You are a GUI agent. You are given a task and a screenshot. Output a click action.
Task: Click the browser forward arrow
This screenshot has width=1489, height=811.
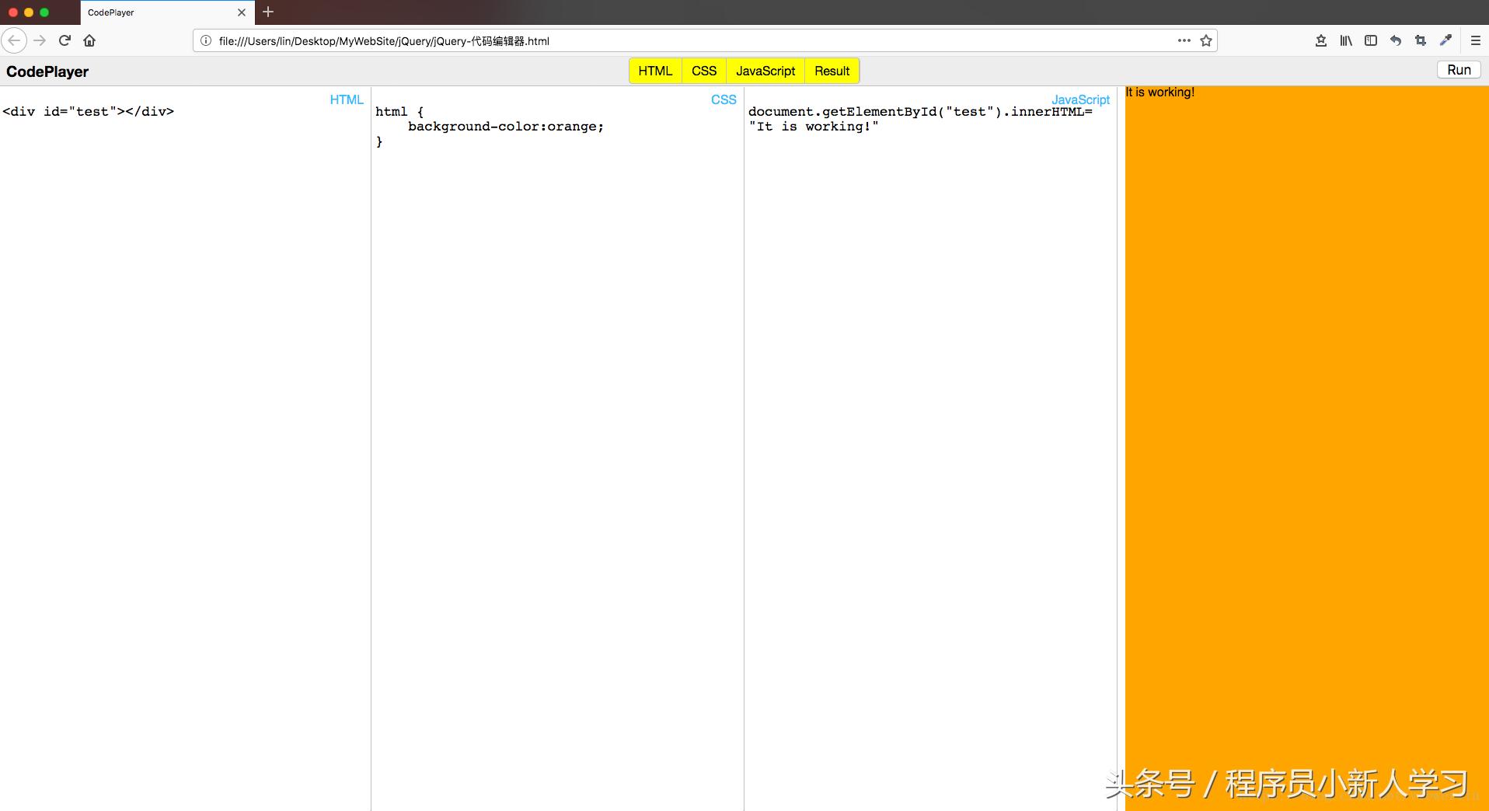point(40,40)
